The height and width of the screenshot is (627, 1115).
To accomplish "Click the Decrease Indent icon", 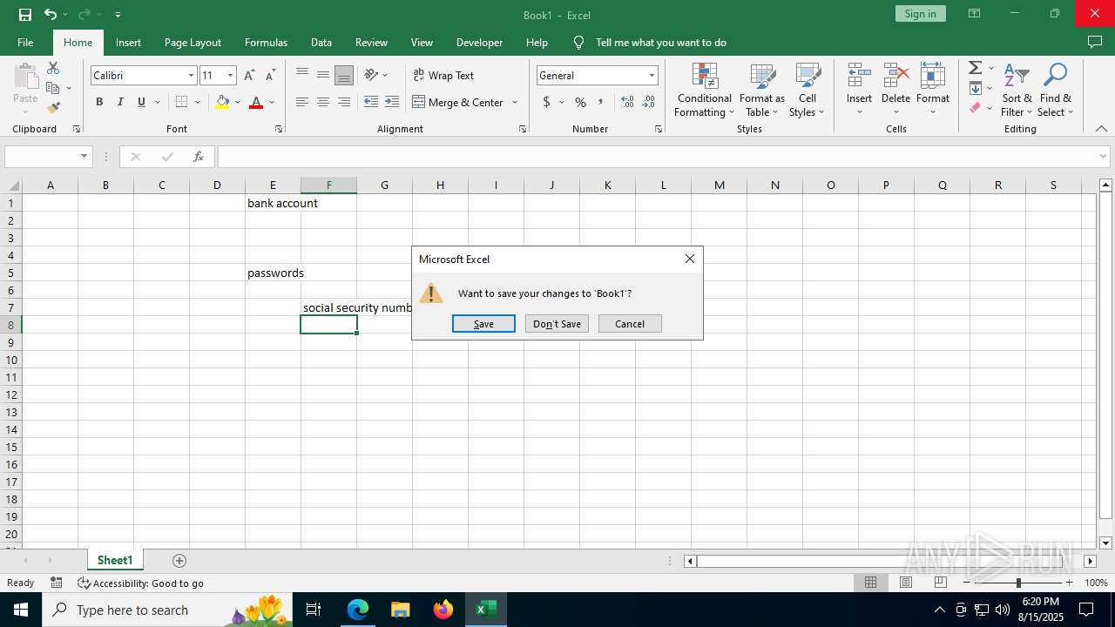I will [371, 102].
